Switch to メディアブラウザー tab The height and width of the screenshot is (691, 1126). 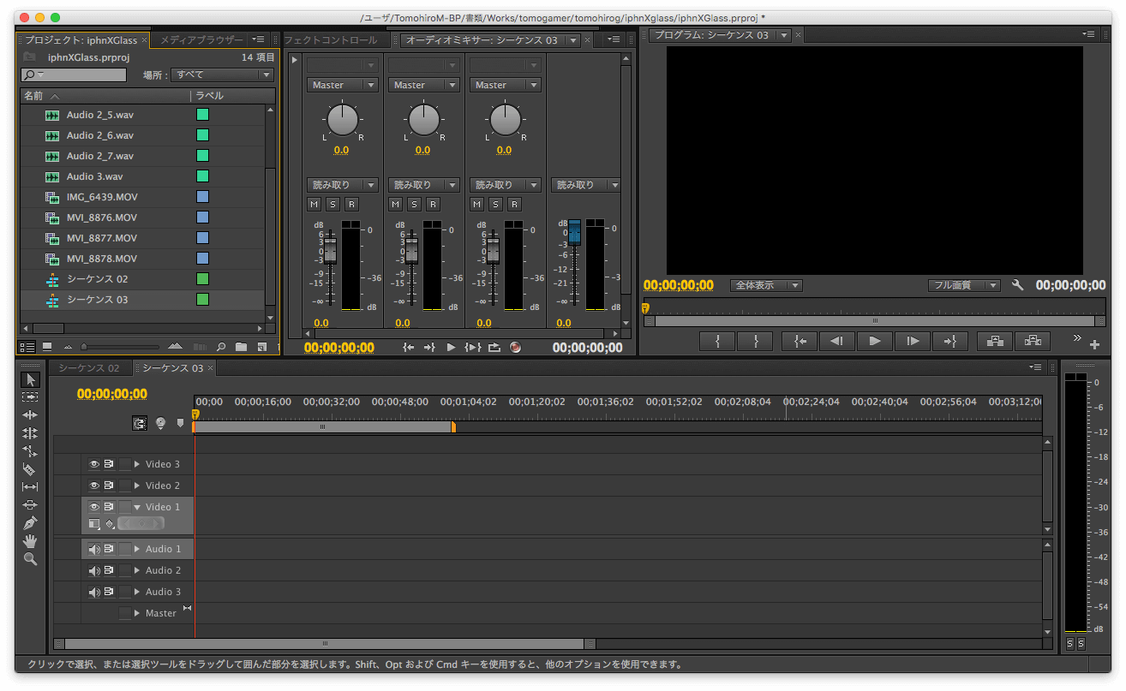201,40
